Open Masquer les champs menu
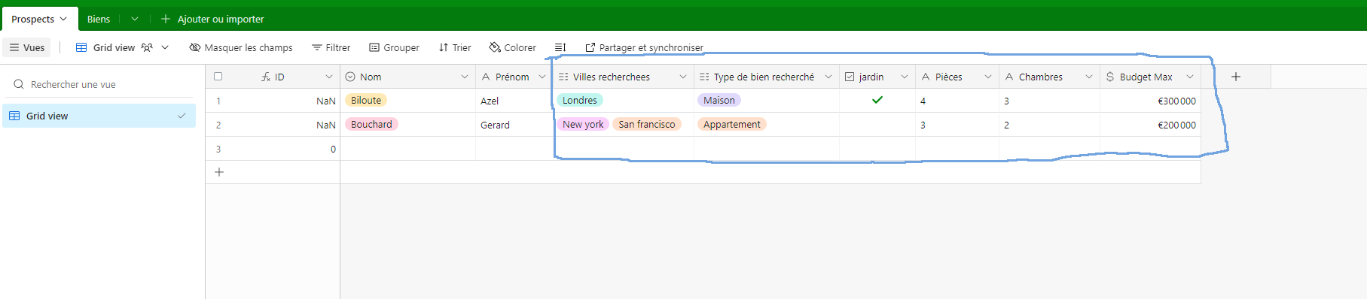 pos(241,47)
